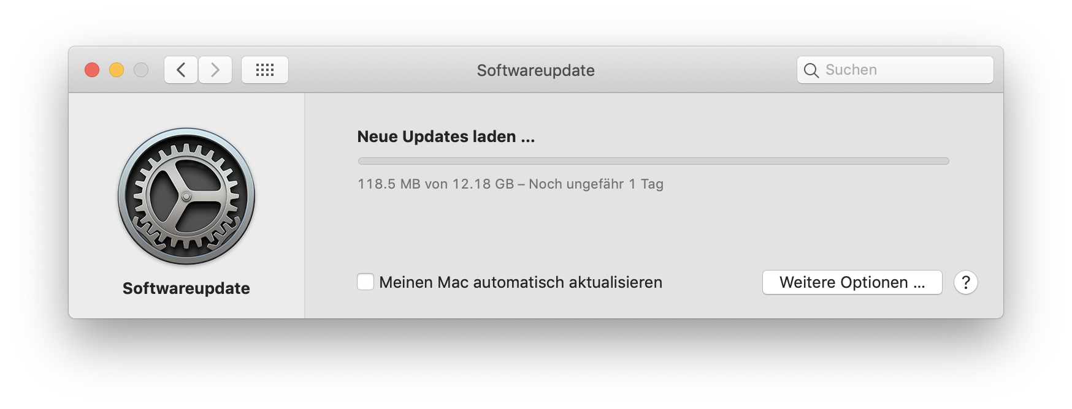Close the Softwareupdate window with the red button
This screenshot has height=409, width=1072.
pyautogui.click(x=92, y=70)
